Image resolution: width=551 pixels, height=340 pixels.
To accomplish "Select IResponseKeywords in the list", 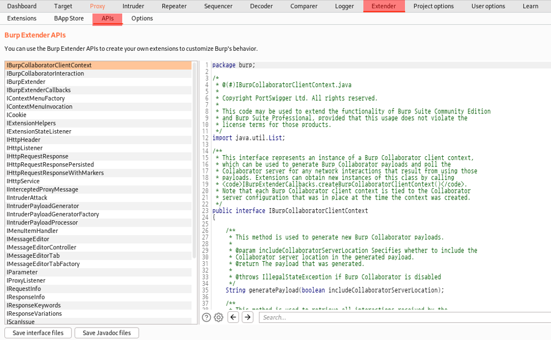I will point(98,305).
